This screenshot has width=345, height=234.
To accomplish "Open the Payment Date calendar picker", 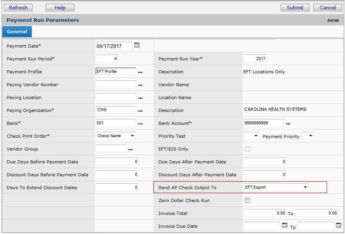I will [137, 45].
